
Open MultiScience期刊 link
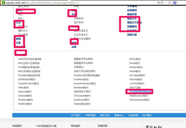(138, 96)
